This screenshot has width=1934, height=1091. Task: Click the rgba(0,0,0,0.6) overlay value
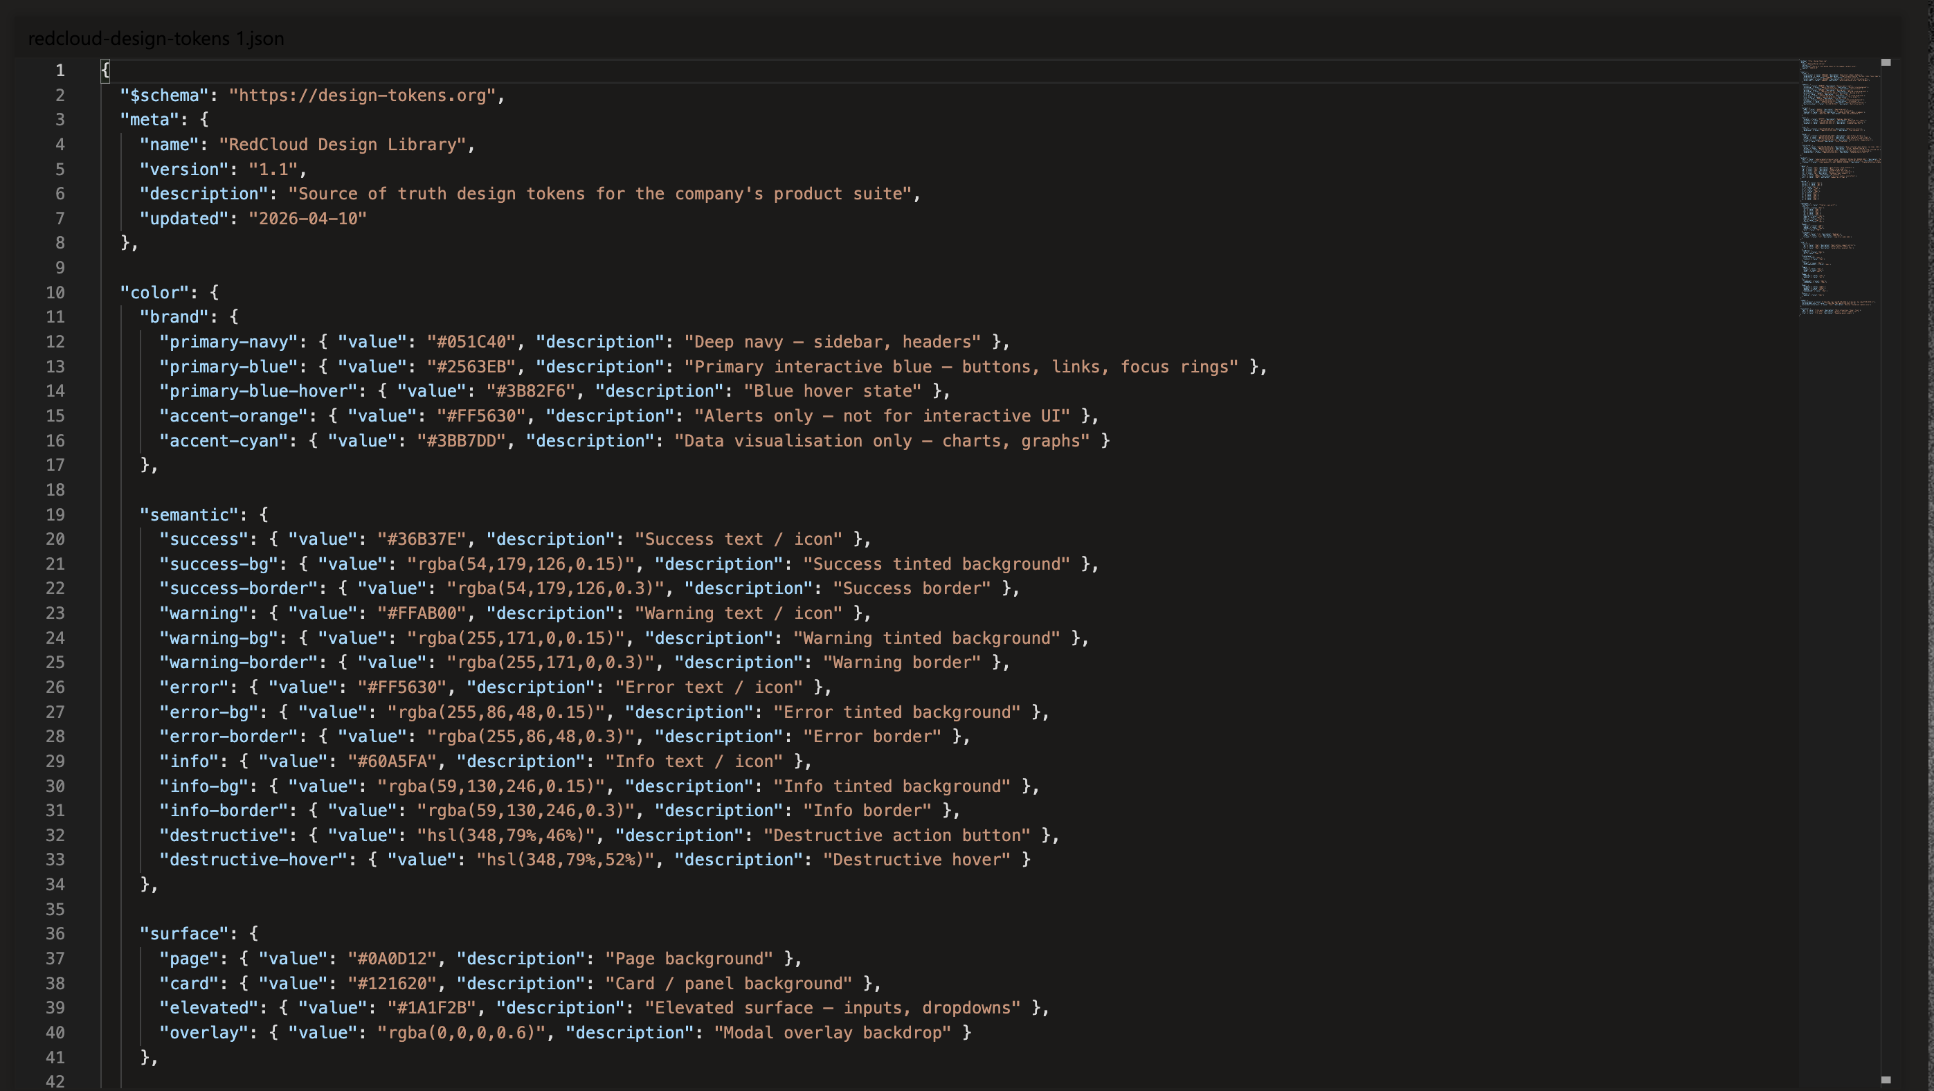pyautogui.click(x=462, y=1032)
